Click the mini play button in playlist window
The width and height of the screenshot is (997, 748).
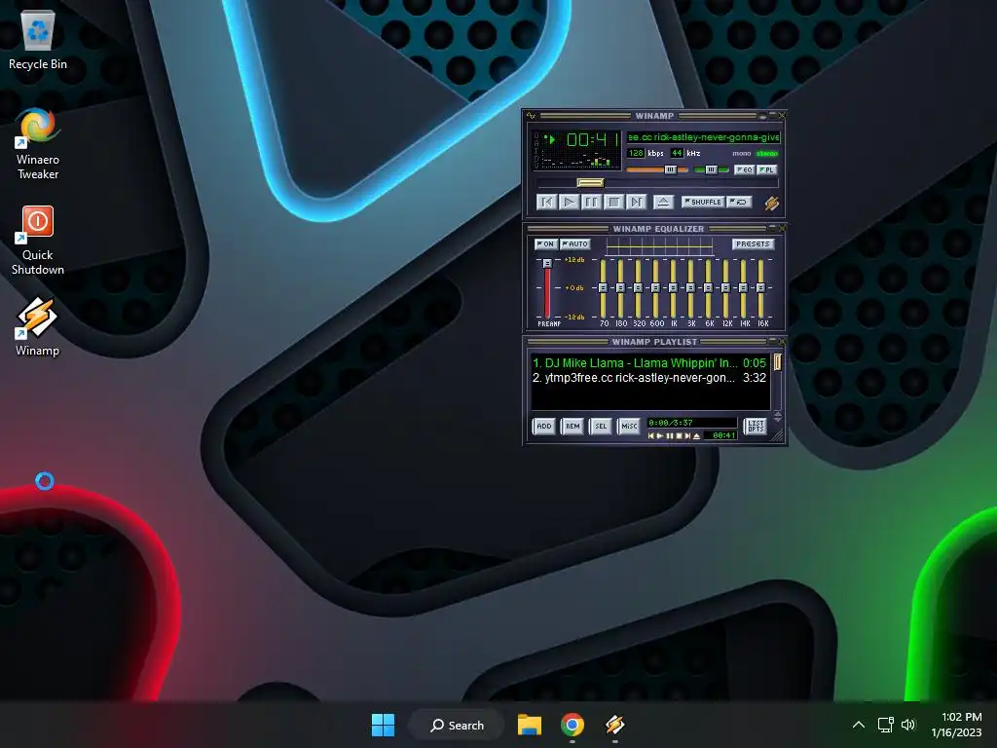(x=660, y=436)
